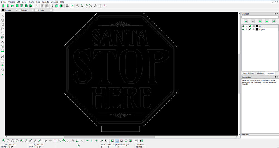Switch to Layer List tab
Image resolution: width=279 pixels, height=148 pixels.
click(x=270, y=73)
